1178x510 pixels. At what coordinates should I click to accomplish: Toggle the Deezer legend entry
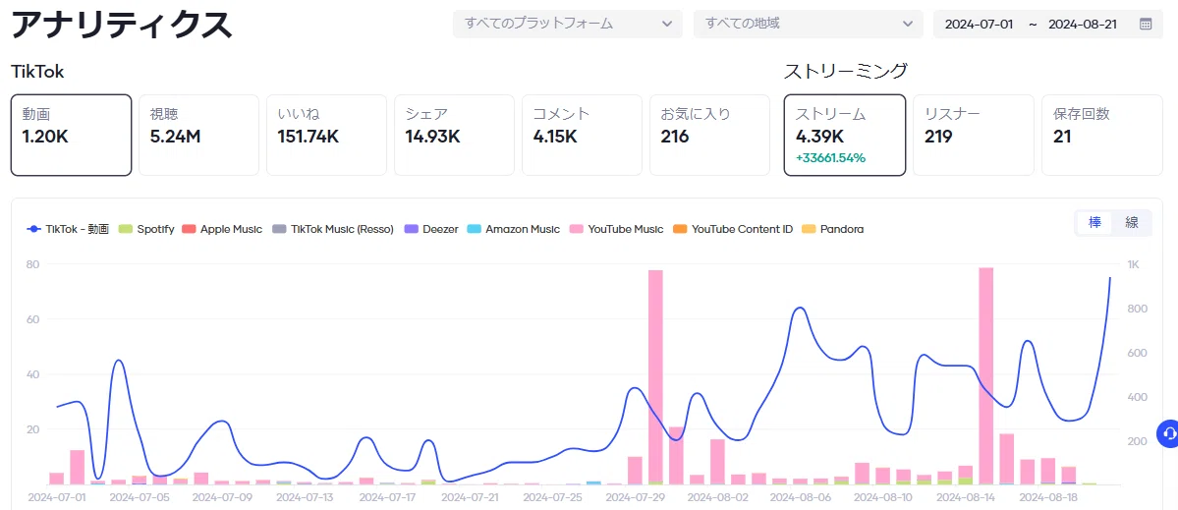pyautogui.click(x=430, y=229)
